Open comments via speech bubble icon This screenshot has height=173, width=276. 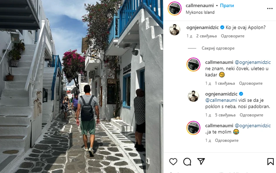(187, 161)
